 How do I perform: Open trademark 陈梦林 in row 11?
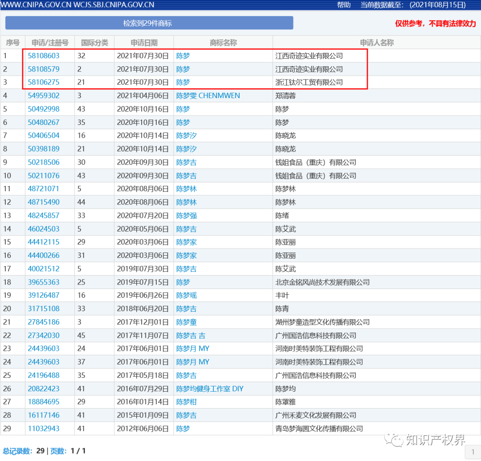click(x=187, y=189)
